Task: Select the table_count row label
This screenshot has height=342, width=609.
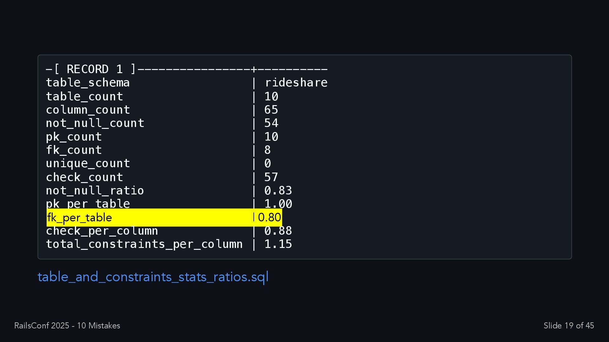Action: pos(84,96)
